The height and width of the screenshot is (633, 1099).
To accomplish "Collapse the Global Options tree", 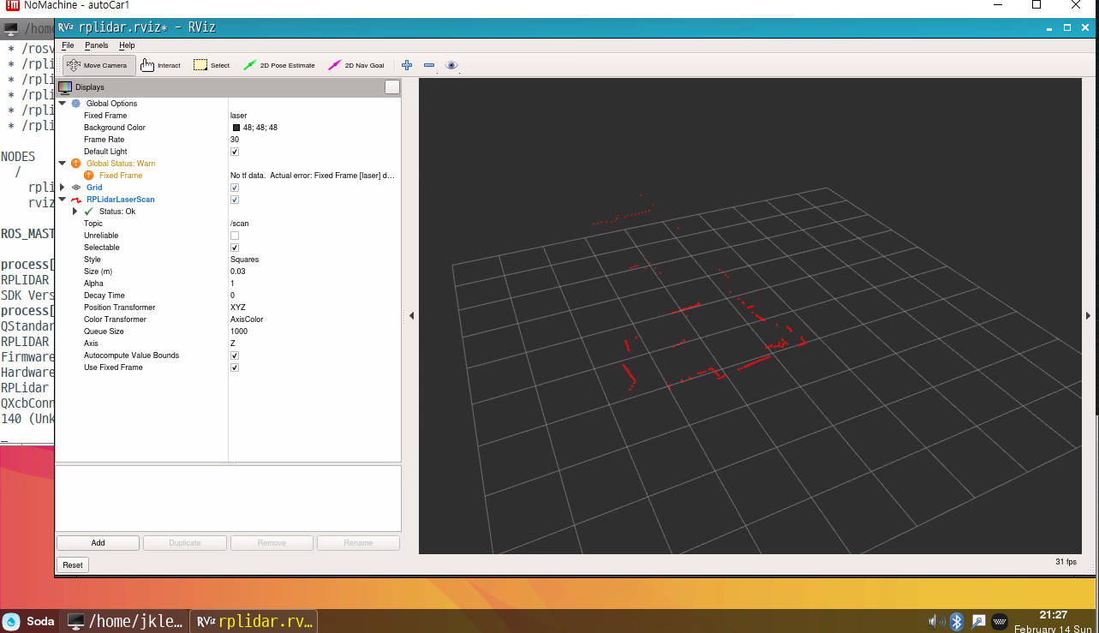I will point(63,104).
